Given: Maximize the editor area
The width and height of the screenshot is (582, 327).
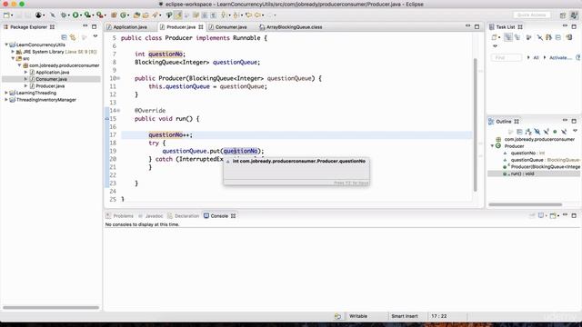Looking at the screenshot, I should tap(477, 26).
